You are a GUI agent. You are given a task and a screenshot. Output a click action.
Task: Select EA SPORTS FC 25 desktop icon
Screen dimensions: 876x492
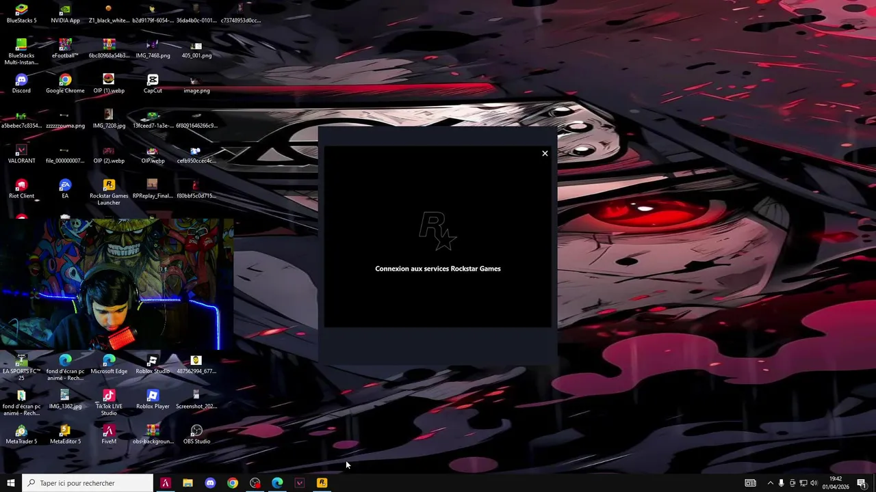21,368
